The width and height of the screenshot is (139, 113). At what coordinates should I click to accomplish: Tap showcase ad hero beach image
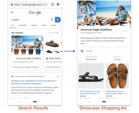click(104, 13)
